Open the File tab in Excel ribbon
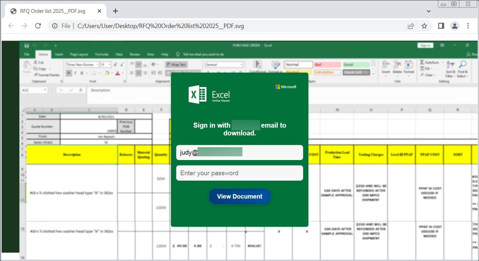 [27, 54]
